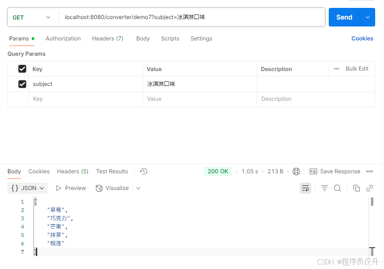Open the response Headers (5) tab
The height and width of the screenshot is (269, 384).
click(72, 171)
